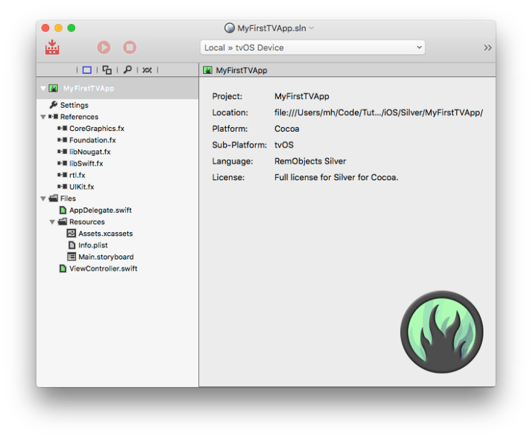Open the build messages pane icon

[147, 70]
